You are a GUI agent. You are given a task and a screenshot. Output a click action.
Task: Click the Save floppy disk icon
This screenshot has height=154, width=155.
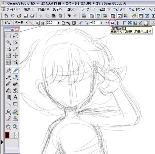coord(26,16)
